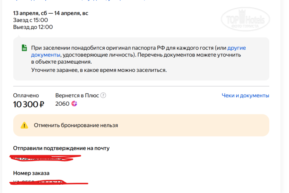Viewport: 289px width, 193px height.
Task: Follow the документы link in the info box
Action: (x=46, y=55)
